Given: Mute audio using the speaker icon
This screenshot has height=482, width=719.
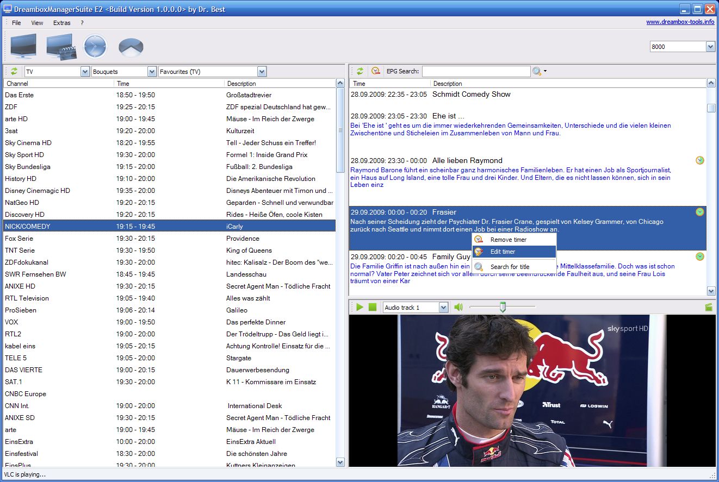Looking at the screenshot, I should (x=458, y=308).
